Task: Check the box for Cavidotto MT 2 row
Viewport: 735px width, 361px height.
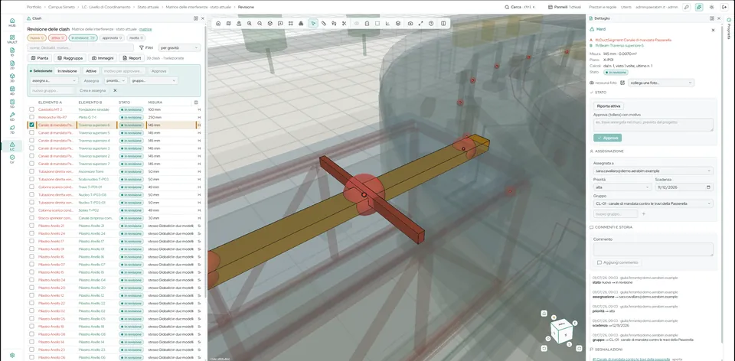Action: [x=32, y=109]
